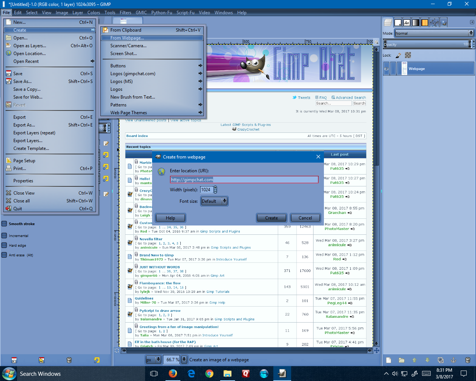Toggle lock pixels brush icon
Screen dimensions: 476x381
(398, 55)
